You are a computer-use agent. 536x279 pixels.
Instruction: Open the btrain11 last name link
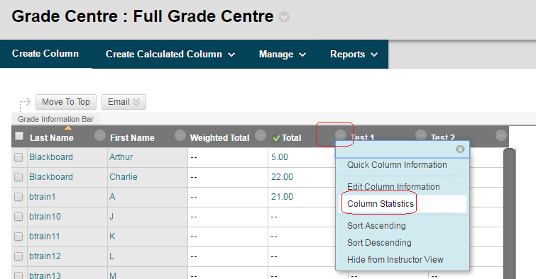[45, 236]
